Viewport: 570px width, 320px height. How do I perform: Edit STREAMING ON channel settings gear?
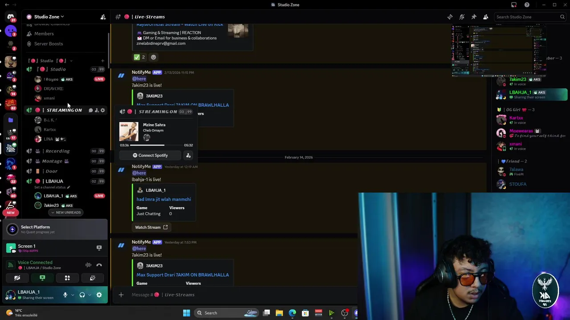103,110
